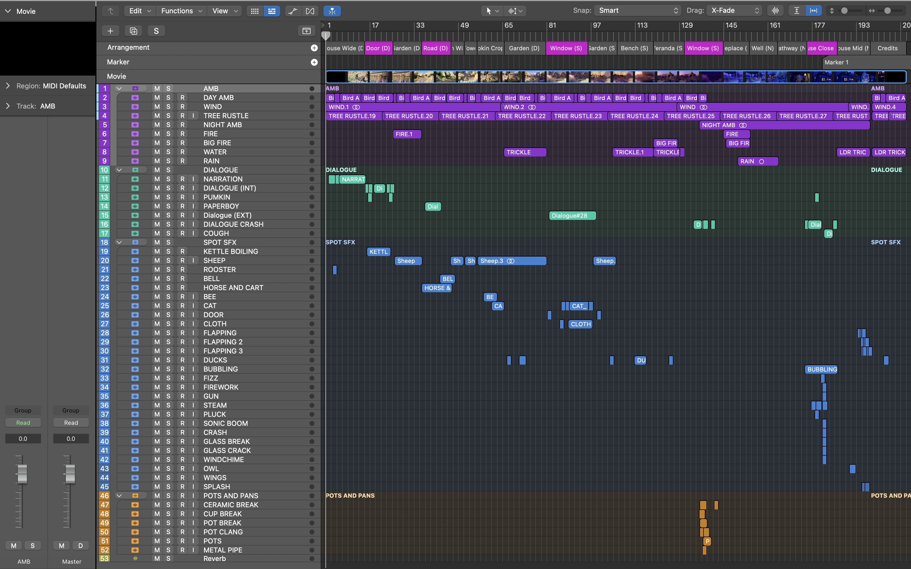
Task: Solo the NARRATION track
Action: 168,179
